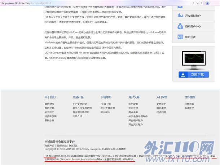Viewport: 220px width, 165px height.
Task: Open the 商业条款 footer link
Action: (x=133, y=112)
